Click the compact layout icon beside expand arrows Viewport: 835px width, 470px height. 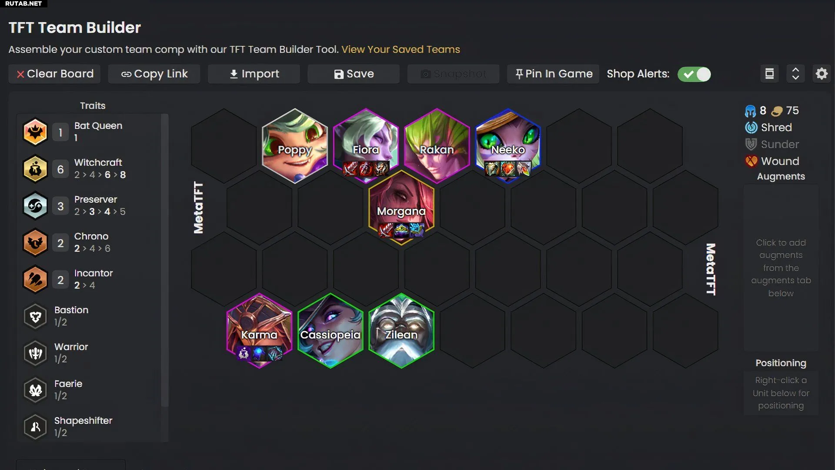click(x=769, y=74)
